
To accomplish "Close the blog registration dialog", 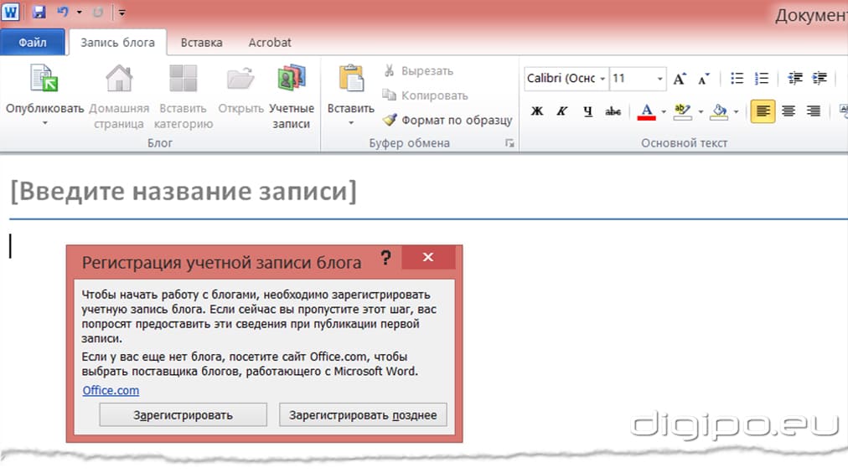I will point(428,257).
